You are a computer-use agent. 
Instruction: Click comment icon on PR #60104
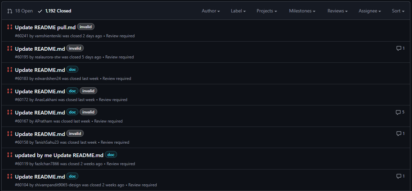pyautogui.click(x=399, y=176)
